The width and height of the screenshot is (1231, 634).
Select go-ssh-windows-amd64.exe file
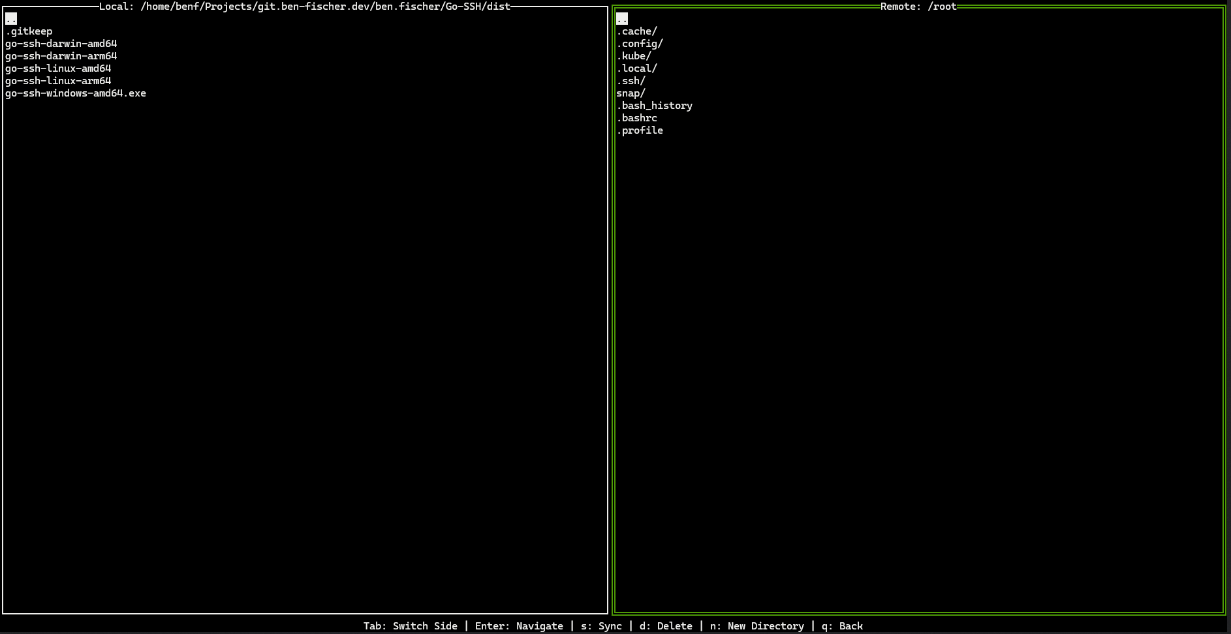click(76, 93)
